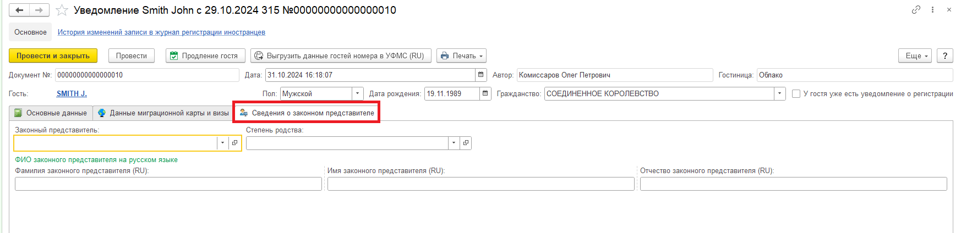Open the SMITH J. guest link

pyautogui.click(x=72, y=93)
